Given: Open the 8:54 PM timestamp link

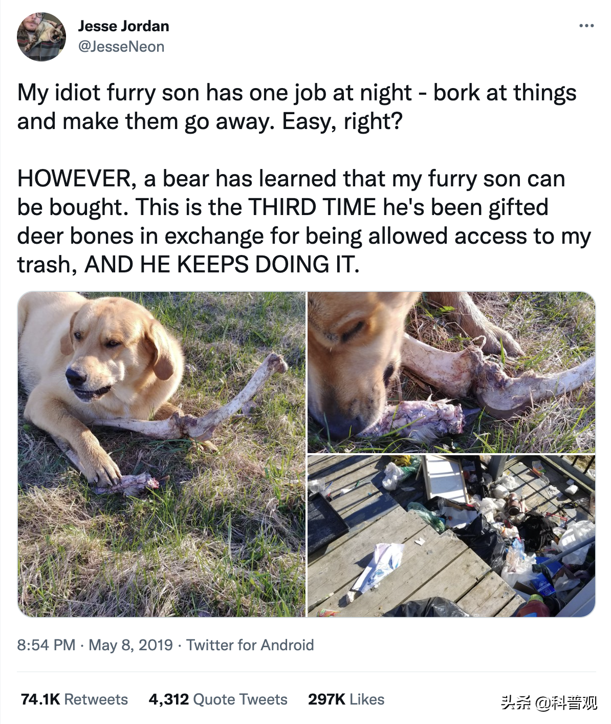Looking at the screenshot, I should point(46,645).
